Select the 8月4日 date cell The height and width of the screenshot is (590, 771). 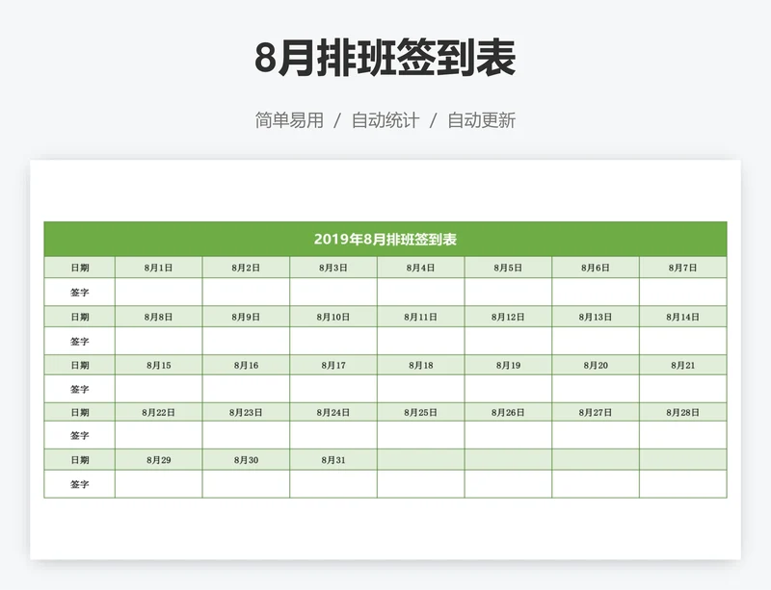pyautogui.click(x=421, y=268)
